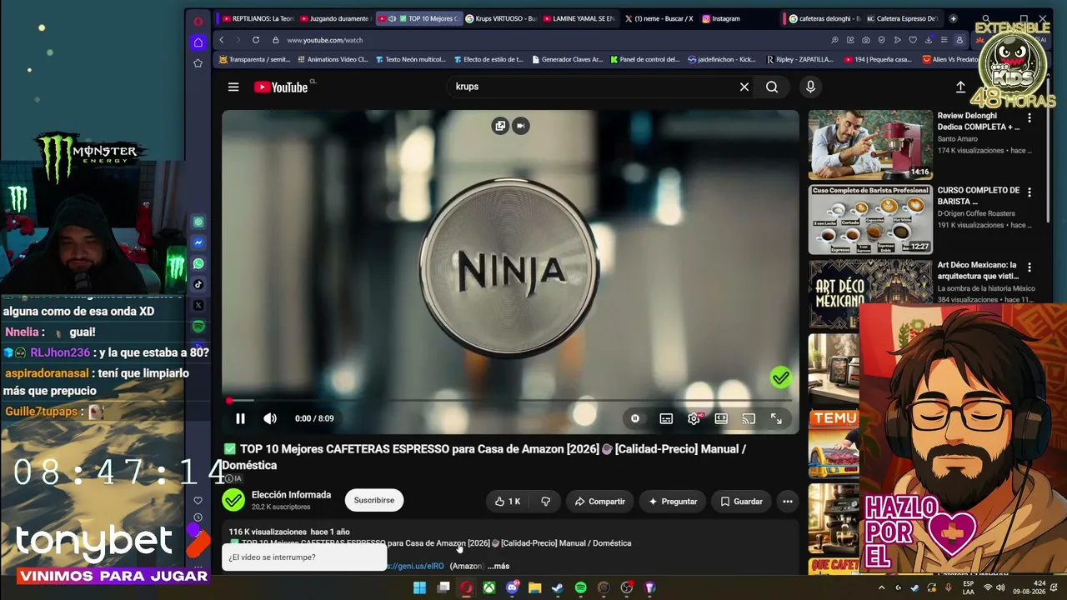Image resolution: width=1067 pixels, height=600 pixels.
Task: Clear the 'krups' search text
Action: click(744, 87)
